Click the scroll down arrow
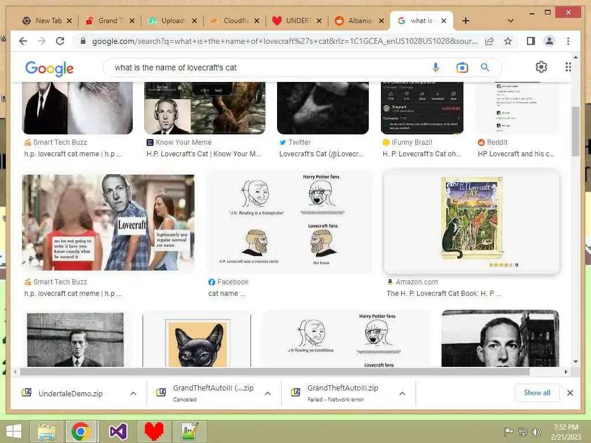 click(575, 362)
